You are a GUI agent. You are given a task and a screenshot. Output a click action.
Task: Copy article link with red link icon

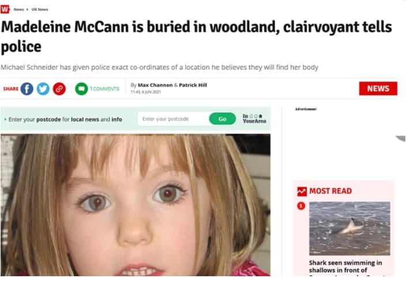(59, 89)
